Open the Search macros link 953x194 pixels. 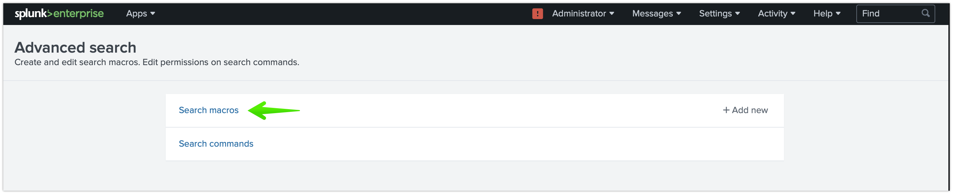(x=208, y=110)
